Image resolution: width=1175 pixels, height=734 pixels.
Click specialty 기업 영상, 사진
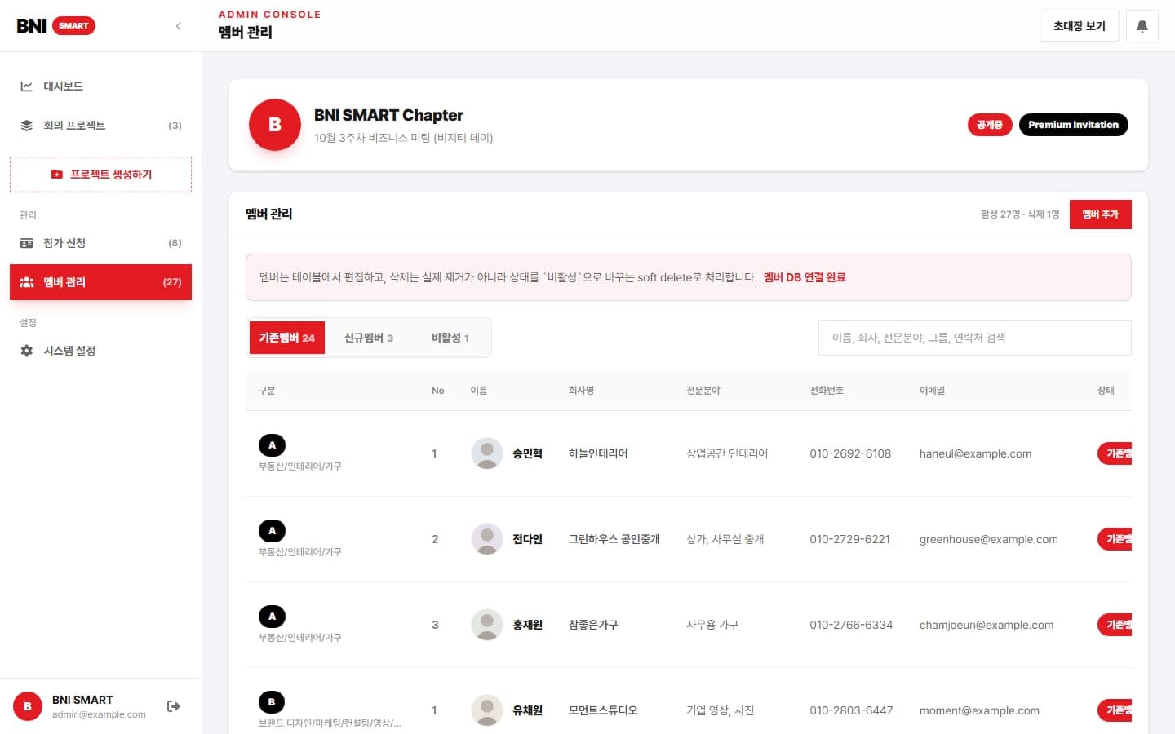(x=721, y=710)
